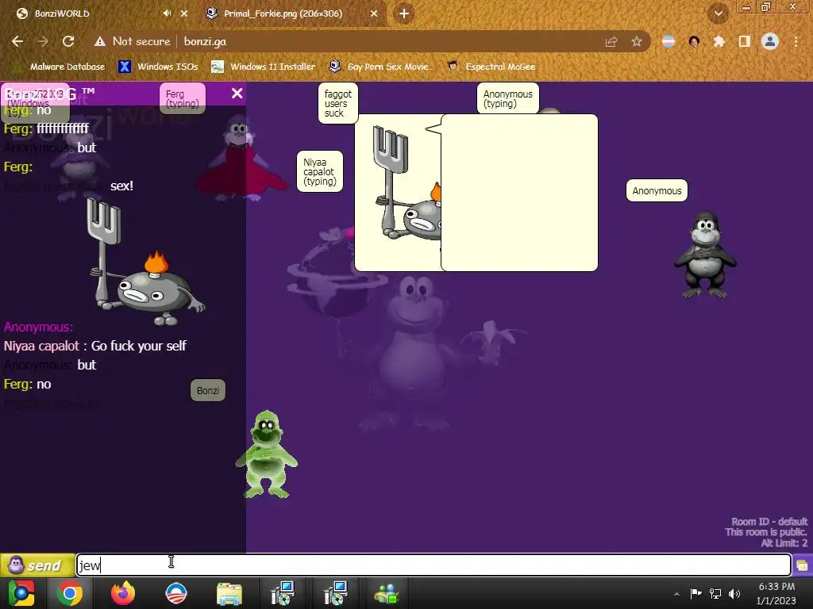Click the black Anonymous gorilla character
813x609 pixels.
coord(705,255)
